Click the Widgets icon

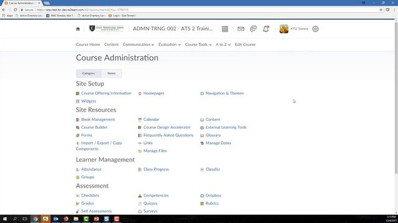click(x=78, y=102)
